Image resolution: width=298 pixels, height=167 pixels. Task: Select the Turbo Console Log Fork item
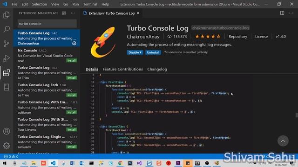[47, 90]
